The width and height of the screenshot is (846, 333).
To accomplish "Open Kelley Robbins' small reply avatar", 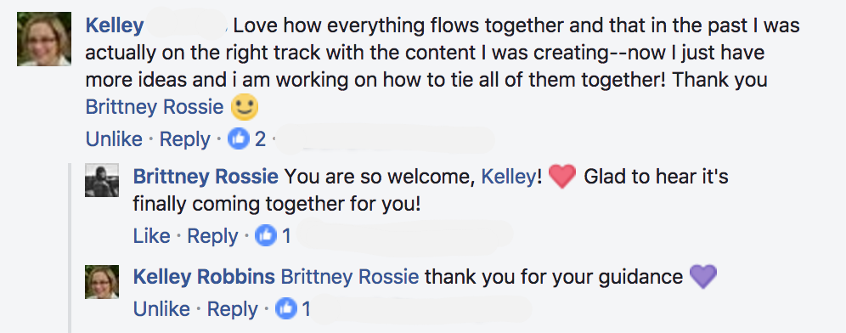I will tap(102, 282).
